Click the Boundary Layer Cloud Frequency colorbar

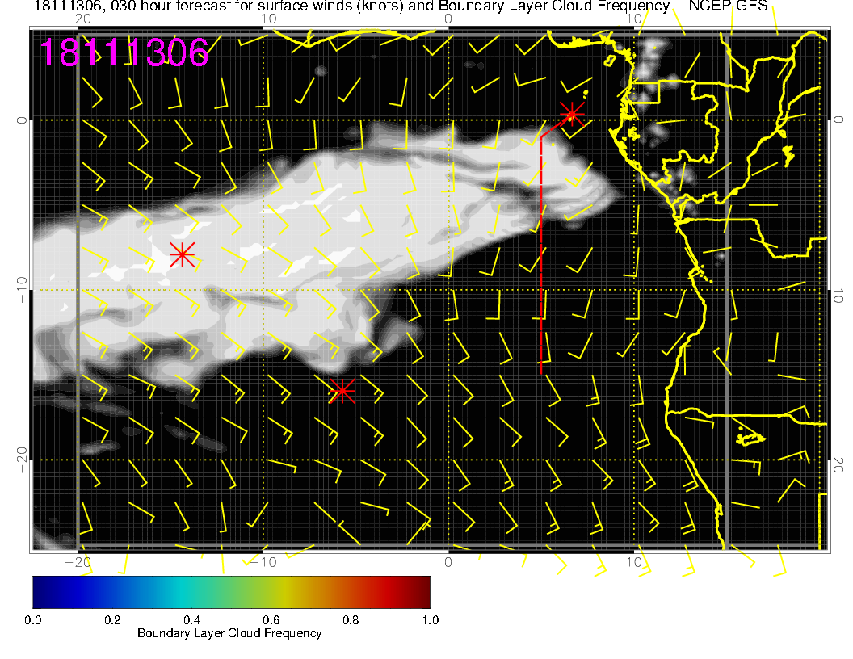[x=231, y=592]
